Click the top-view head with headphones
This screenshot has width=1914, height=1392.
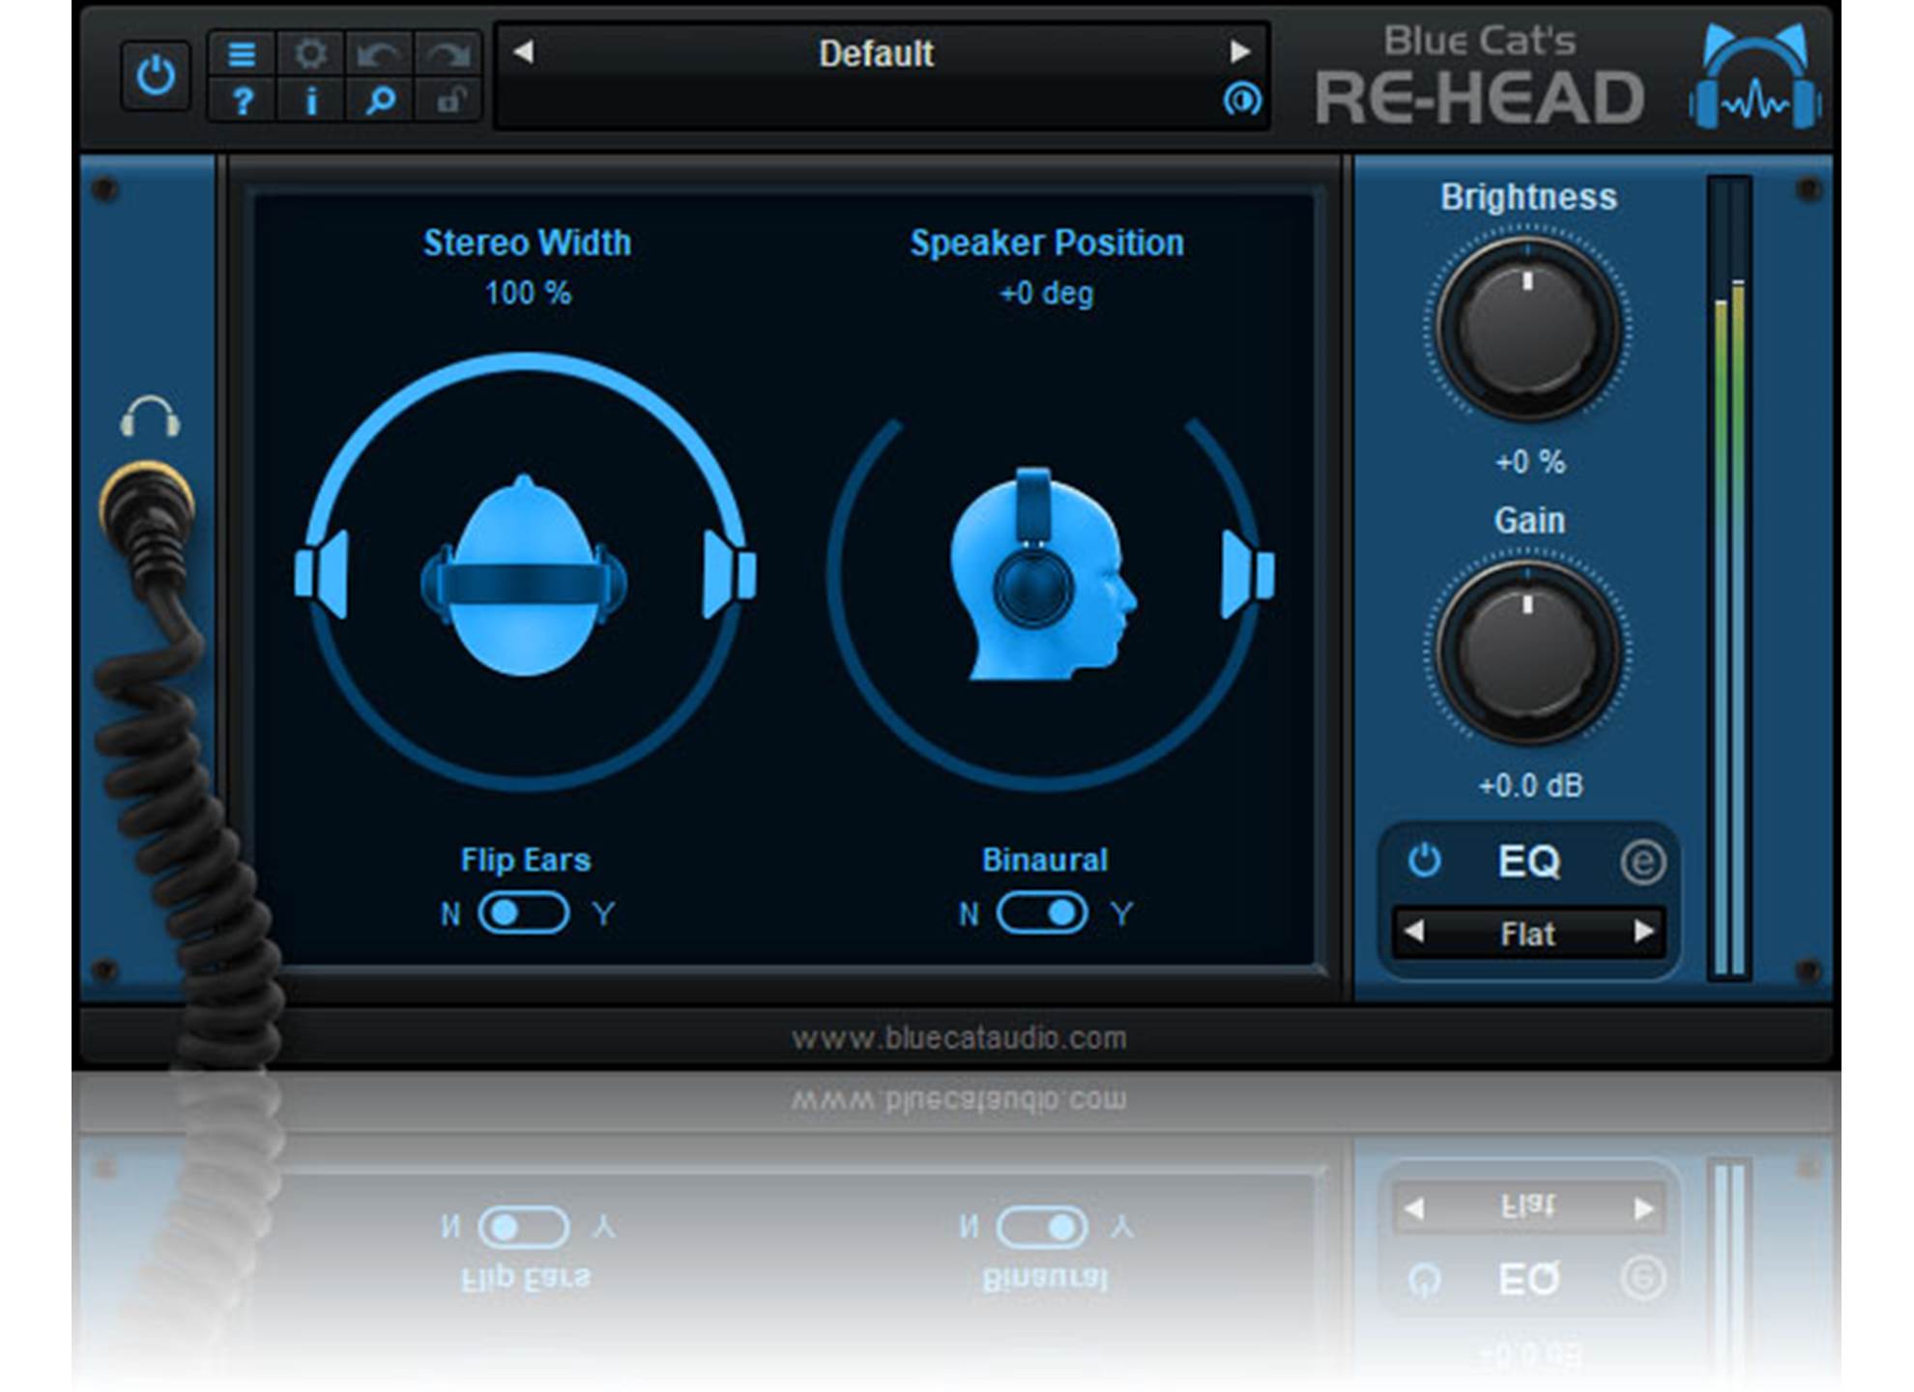point(524,577)
